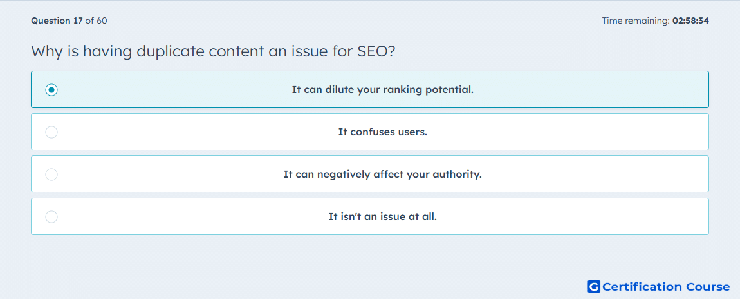Tick the radio next to 'It isn't an issue at all.'

click(51, 217)
